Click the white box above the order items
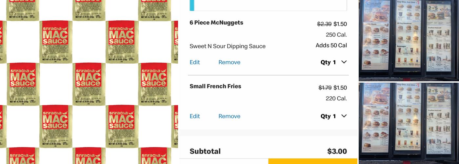Image resolution: width=459 pixels, height=164 pixels. tap(268, 5)
